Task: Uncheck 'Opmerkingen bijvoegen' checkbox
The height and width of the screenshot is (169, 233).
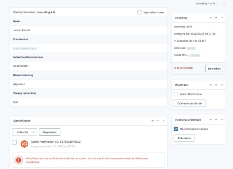Action: coord(176,129)
